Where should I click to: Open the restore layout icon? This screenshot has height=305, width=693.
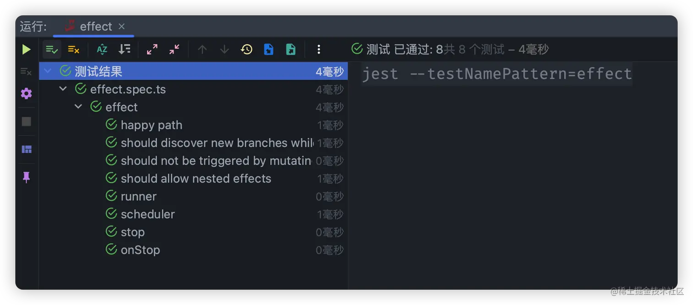tap(26, 149)
